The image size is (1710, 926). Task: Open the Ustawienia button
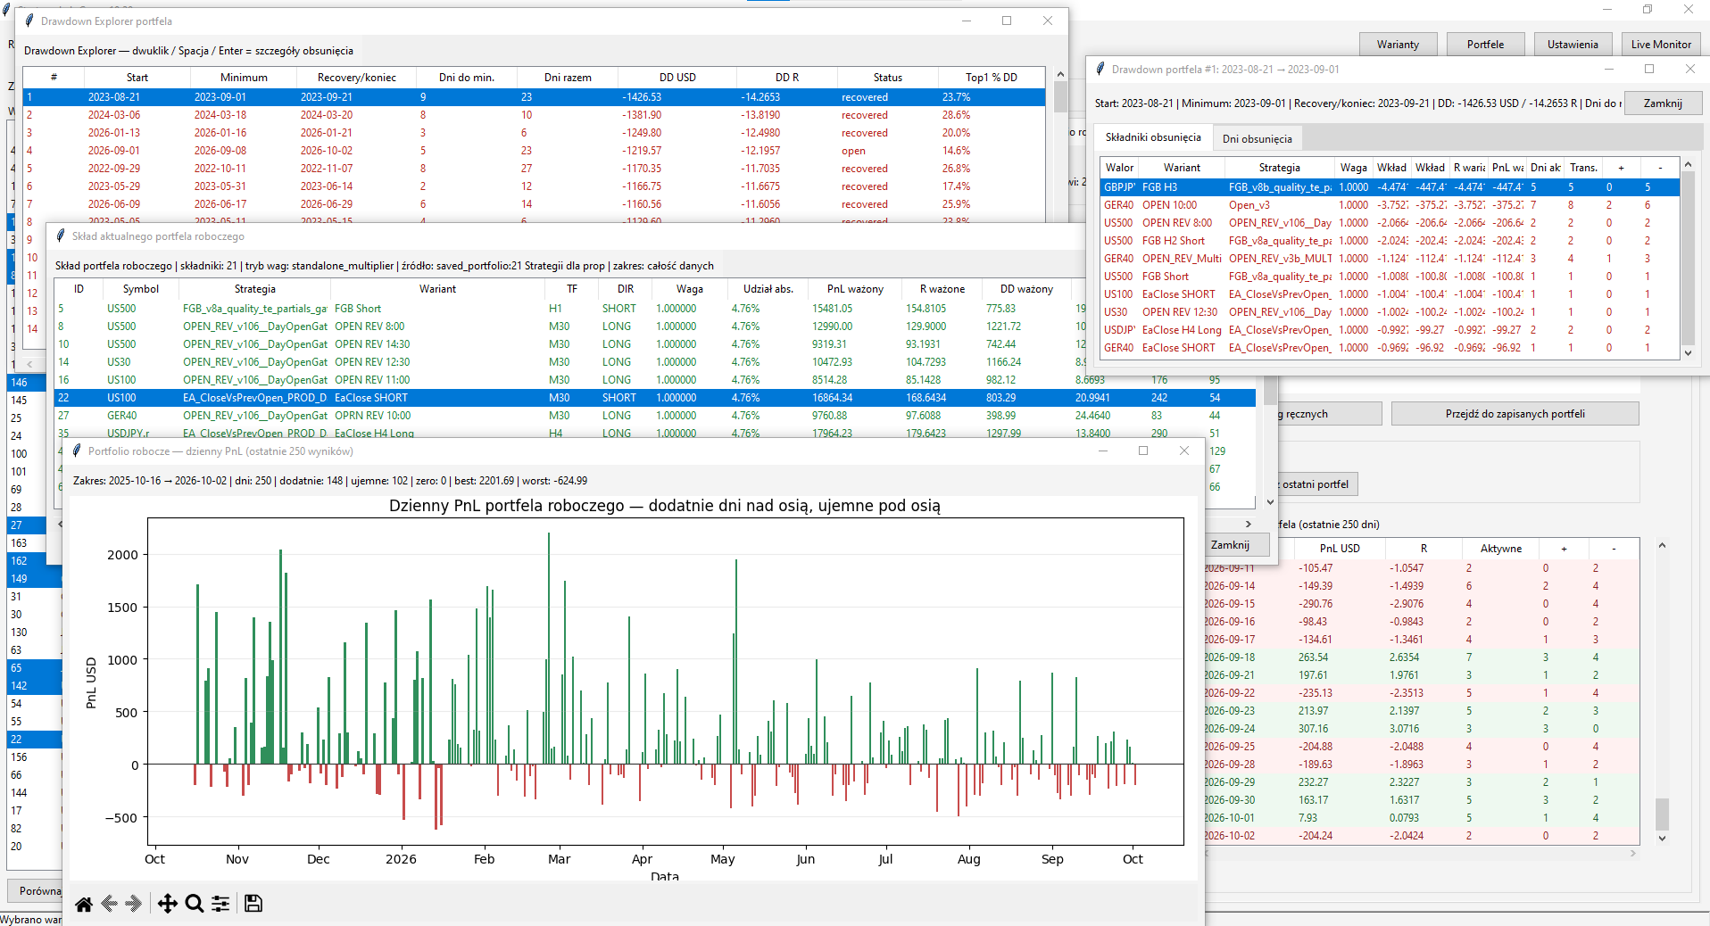tap(1573, 45)
